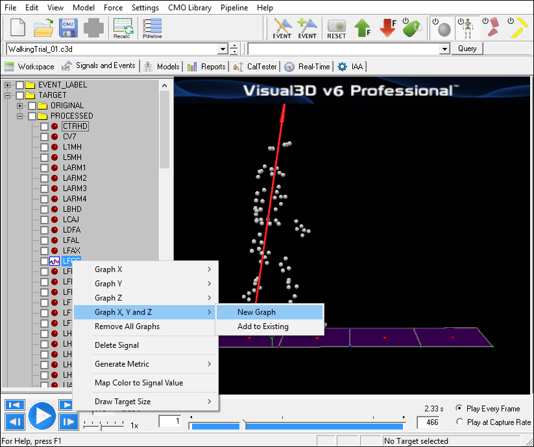
Task: Click the red target icon beside CV7
Action: pos(55,137)
